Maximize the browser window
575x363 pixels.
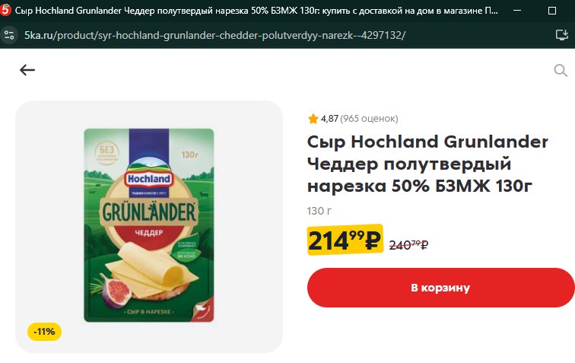click(552, 11)
